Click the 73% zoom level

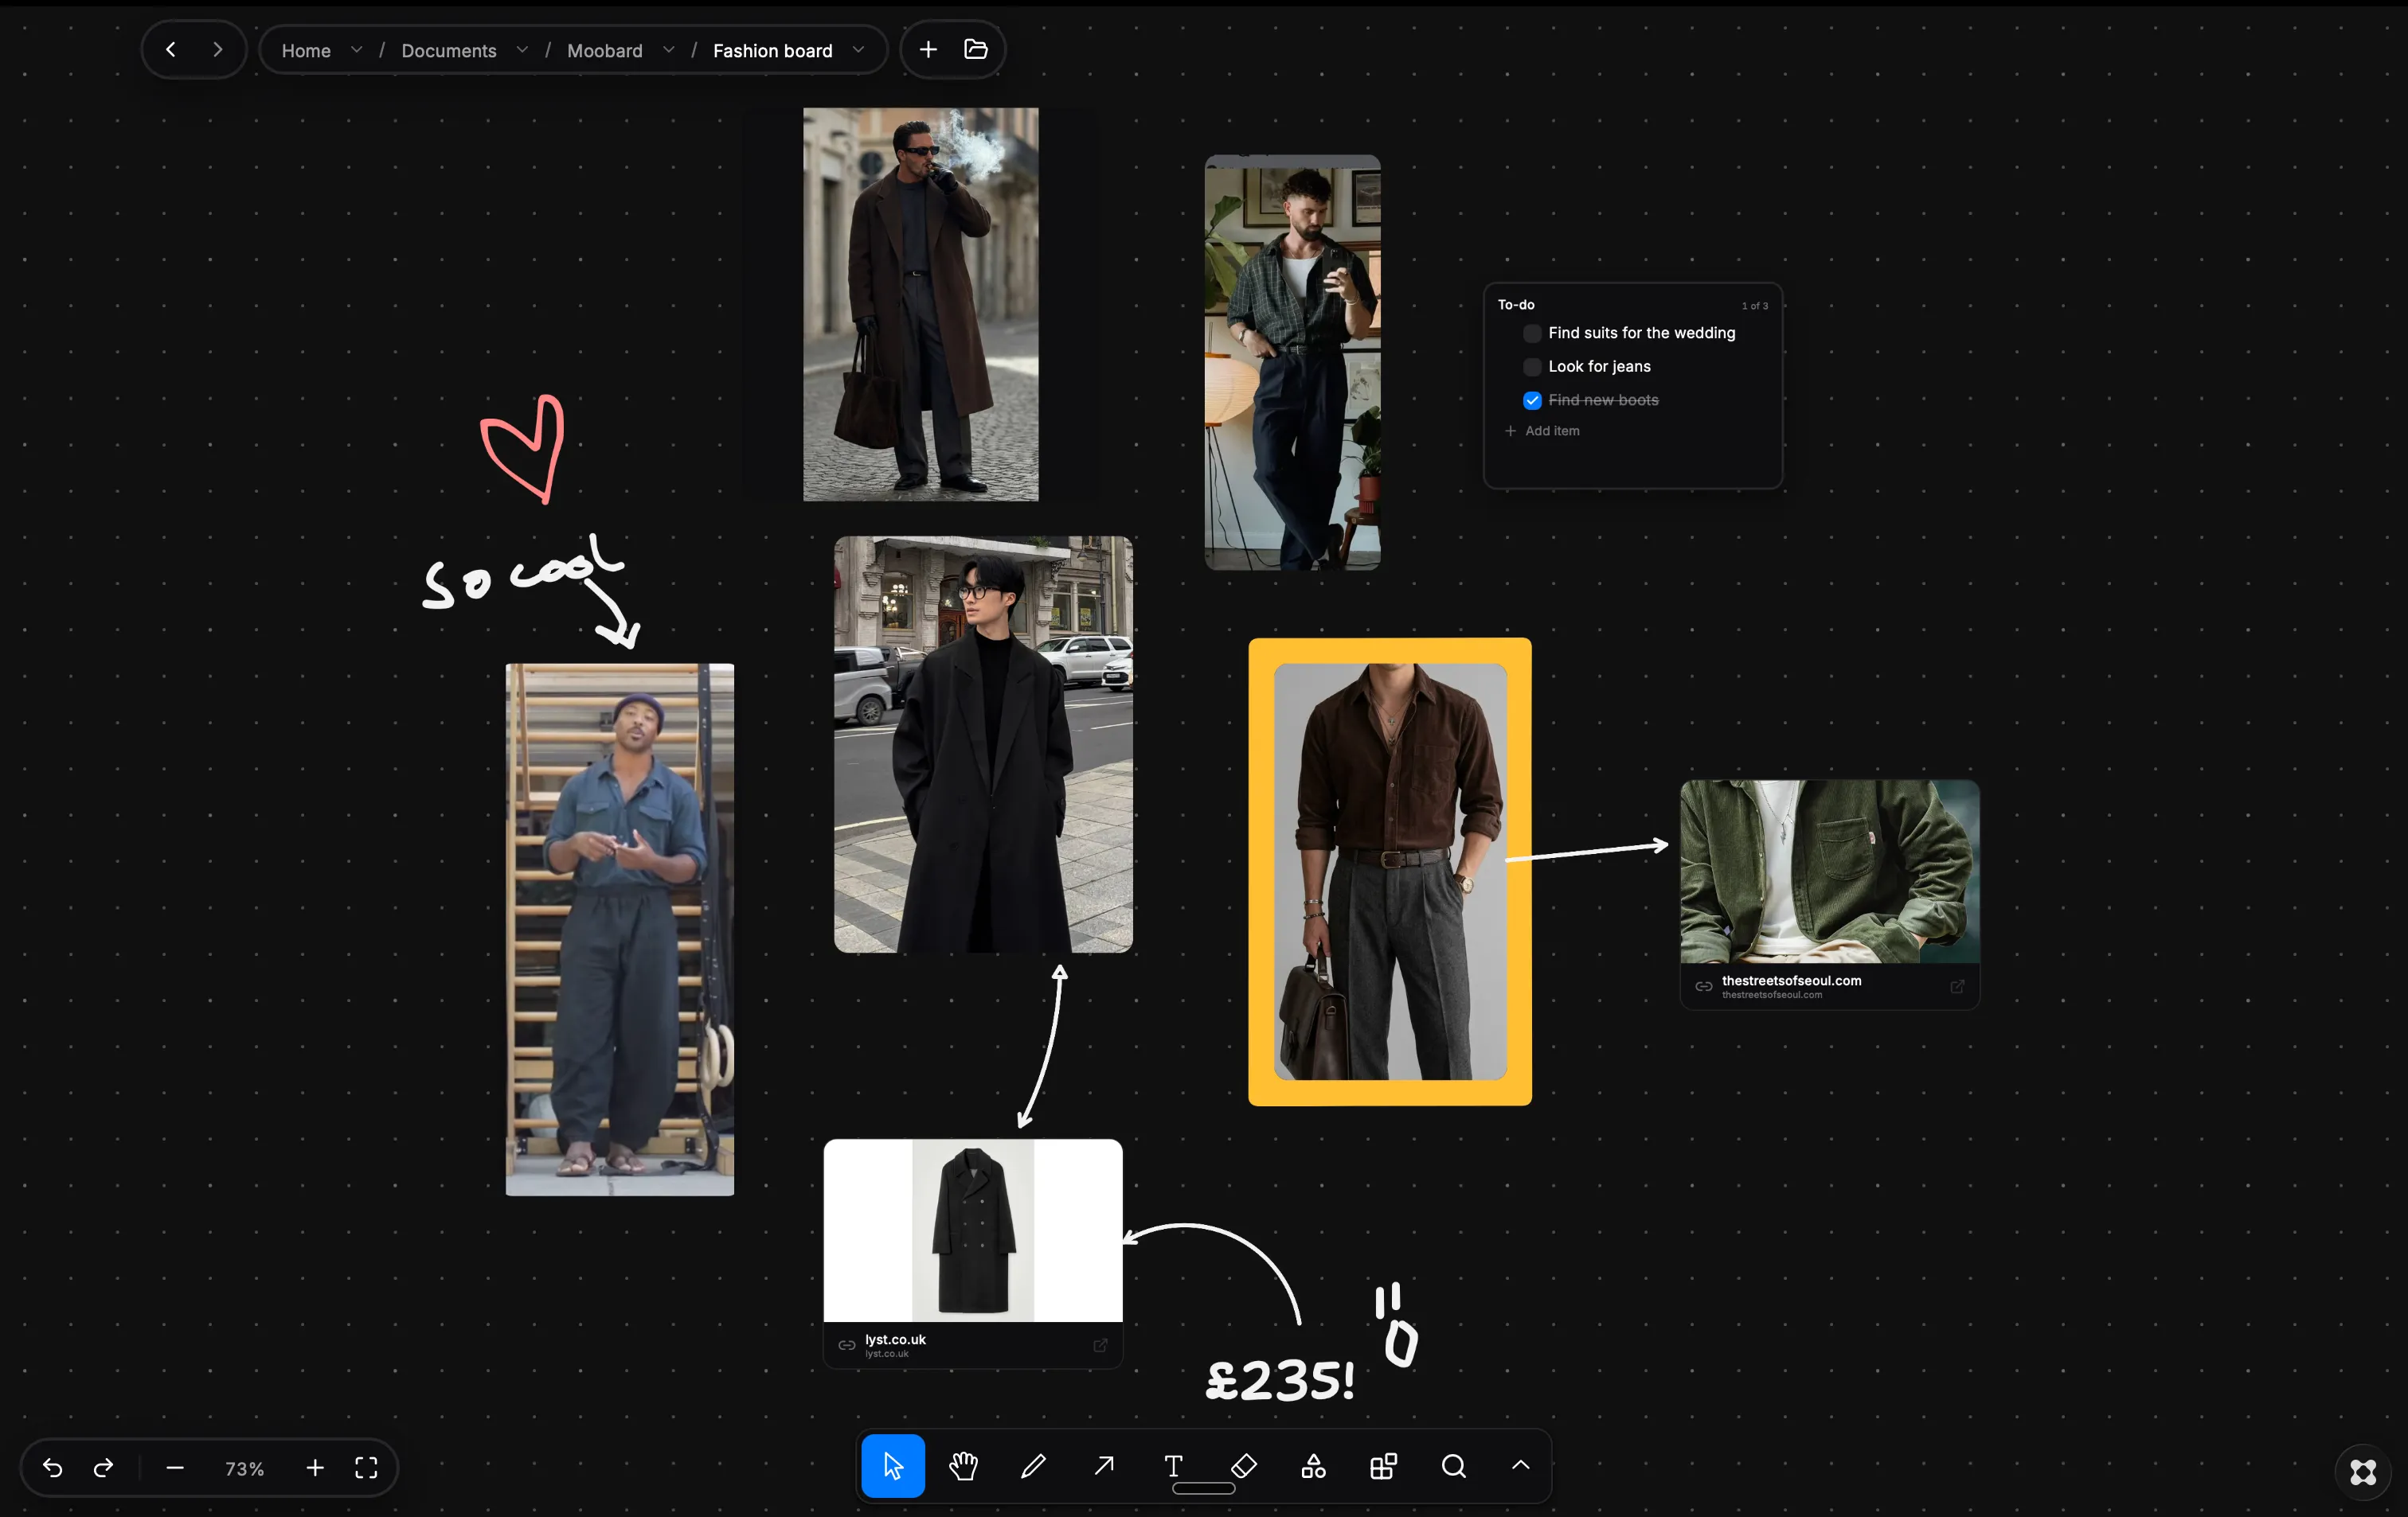tap(245, 1468)
